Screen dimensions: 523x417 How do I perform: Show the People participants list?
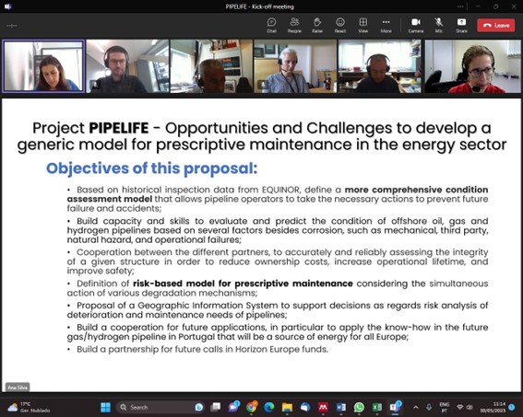point(294,25)
